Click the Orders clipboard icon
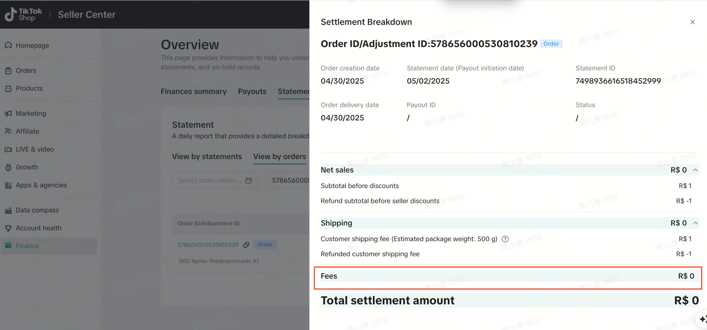707x330 pixels. tap(8, 71)
